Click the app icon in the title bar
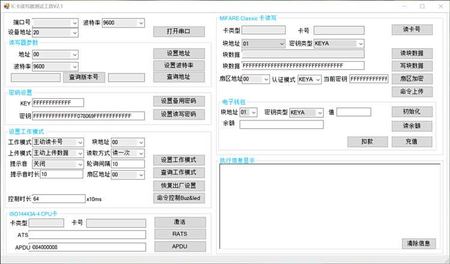The image size is (450, 264). (x=6, y=6)
